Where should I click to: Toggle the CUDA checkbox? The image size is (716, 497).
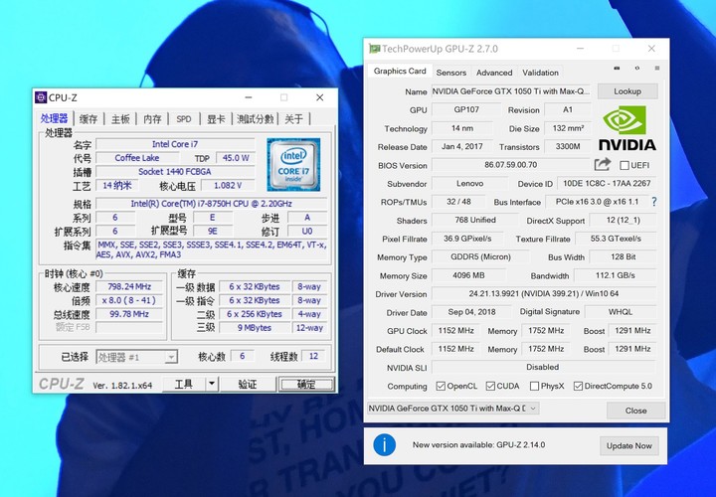click(x=490, y=386)
